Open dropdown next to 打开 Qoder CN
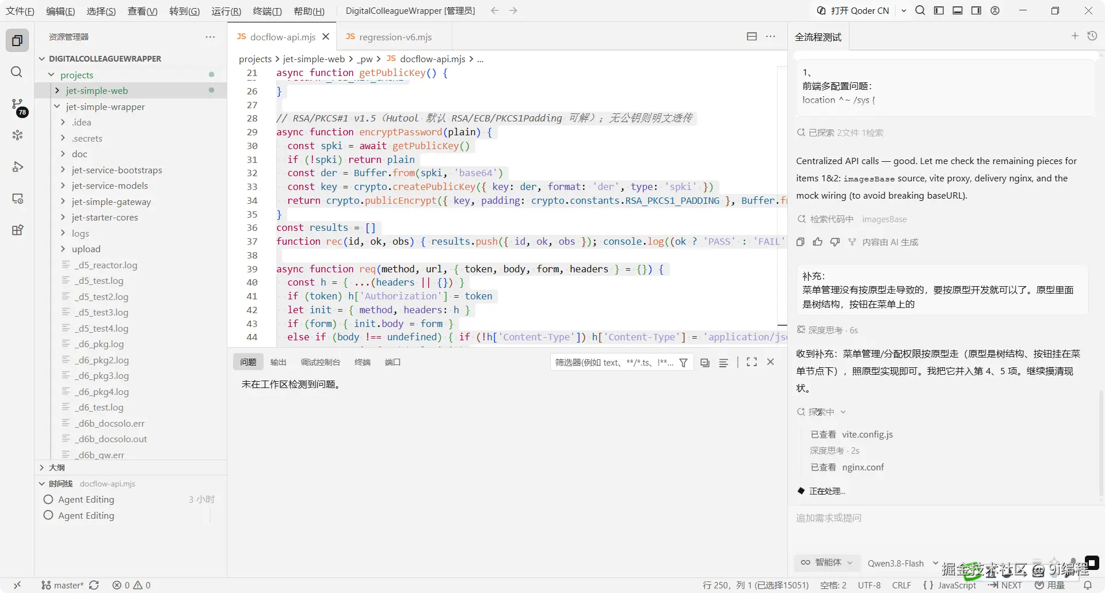This screenshot has width=1105, height=593. coord(904,10)
